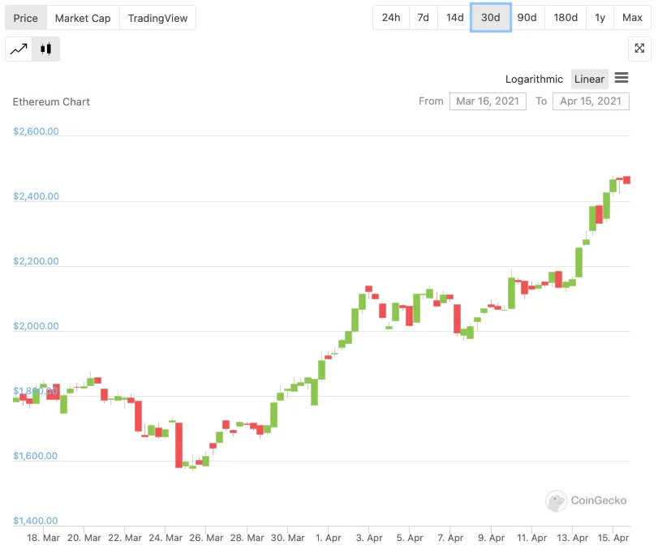Viewport: 658px width, 550px height.
Task: Show the Max time range
Action: click(632, 18)
